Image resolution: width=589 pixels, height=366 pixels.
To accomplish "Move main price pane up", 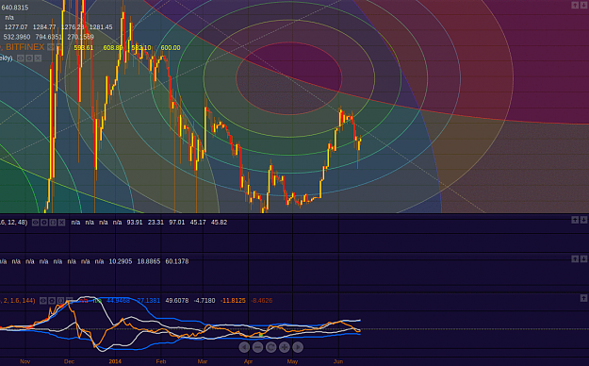I will [x=575, y=5].
